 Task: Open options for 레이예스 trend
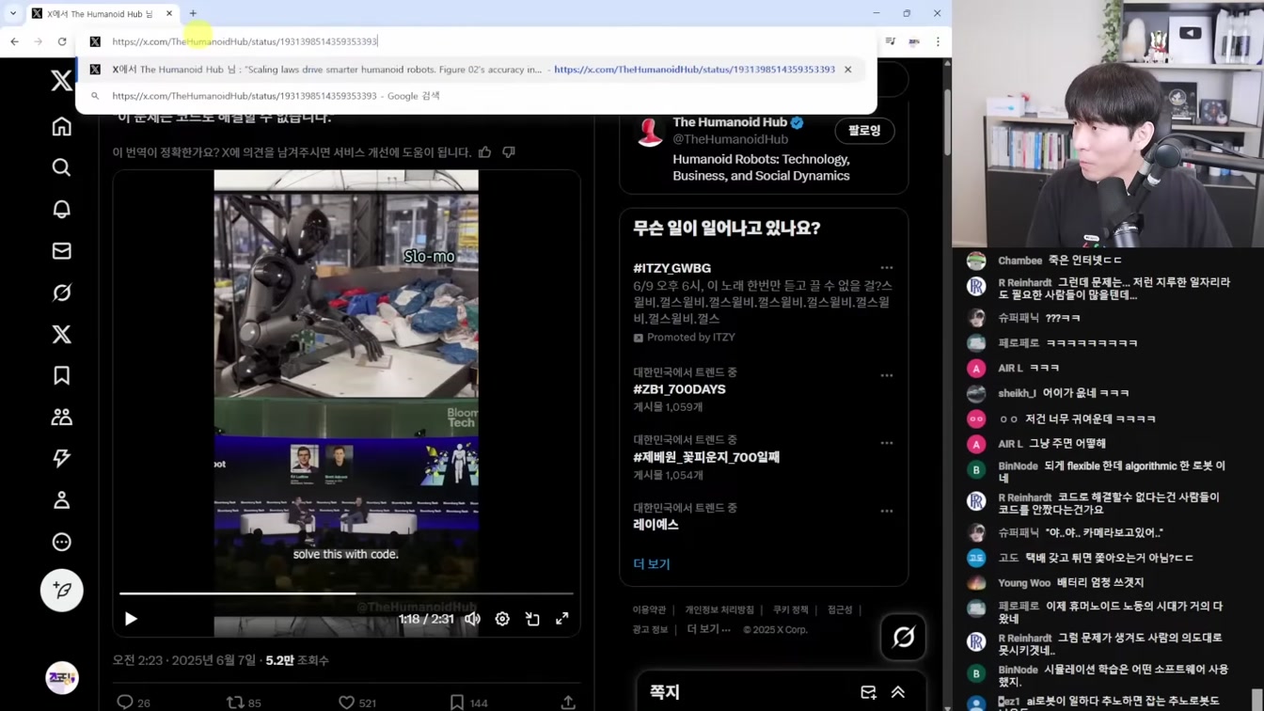coord(886,512)
